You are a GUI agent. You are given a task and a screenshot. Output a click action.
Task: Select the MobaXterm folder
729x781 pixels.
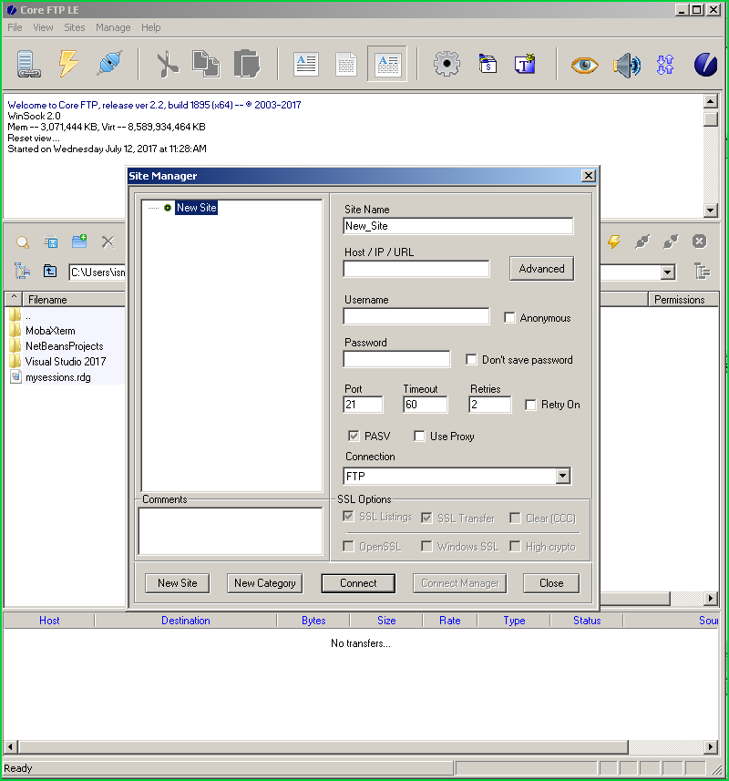point(50,330)
